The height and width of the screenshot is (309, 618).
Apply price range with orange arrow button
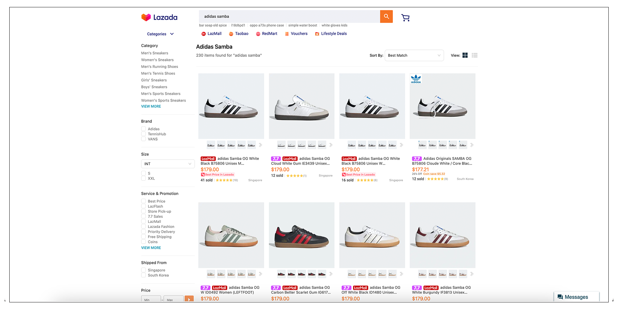[x=189, y=299]
